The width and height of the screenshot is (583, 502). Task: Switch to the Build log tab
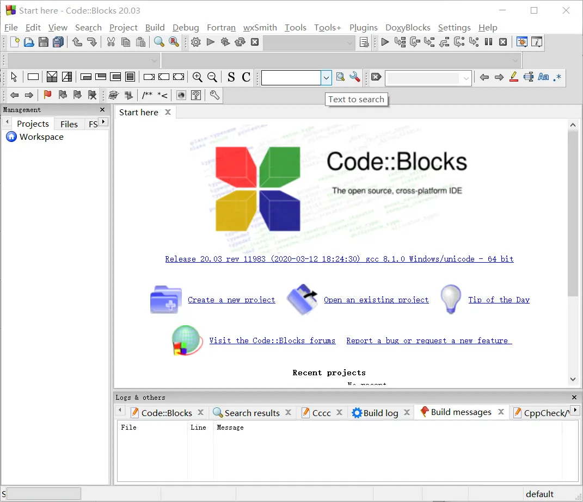click(x=381, y=413)
